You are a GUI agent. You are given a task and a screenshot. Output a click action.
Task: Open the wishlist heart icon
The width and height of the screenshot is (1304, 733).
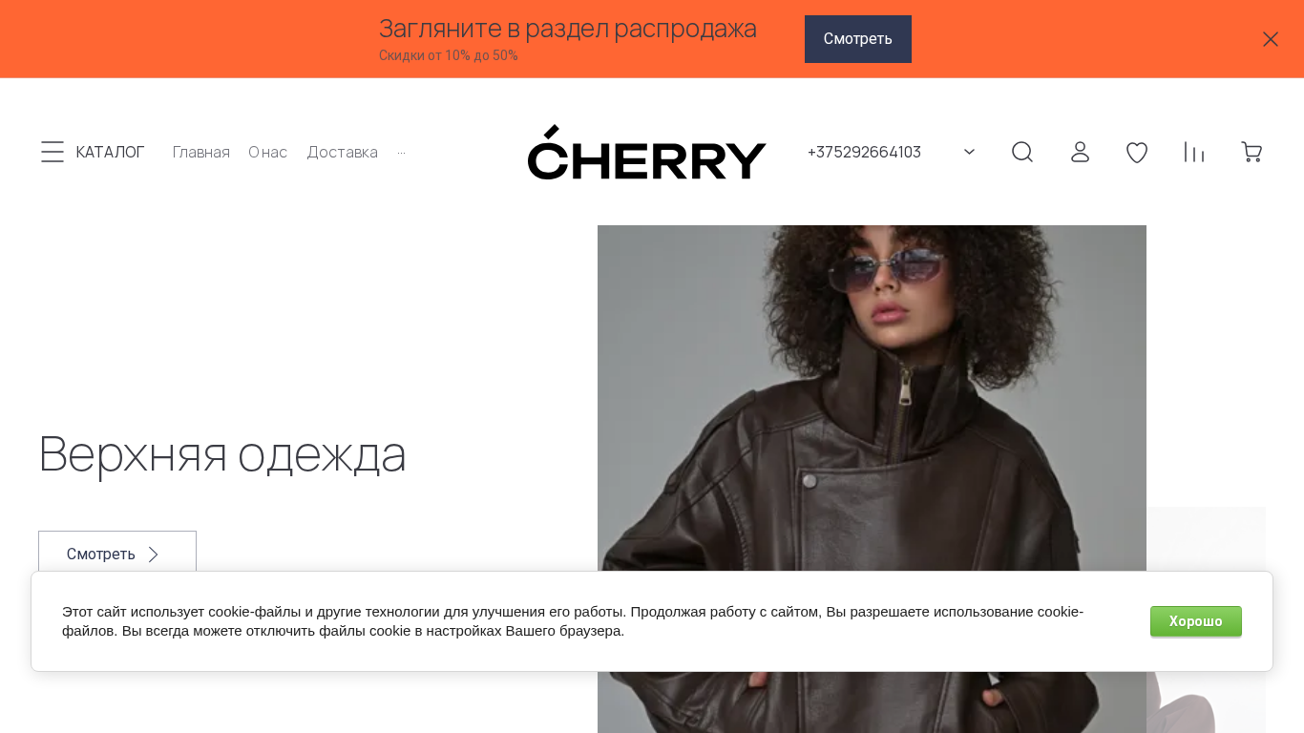point(1137,152)
